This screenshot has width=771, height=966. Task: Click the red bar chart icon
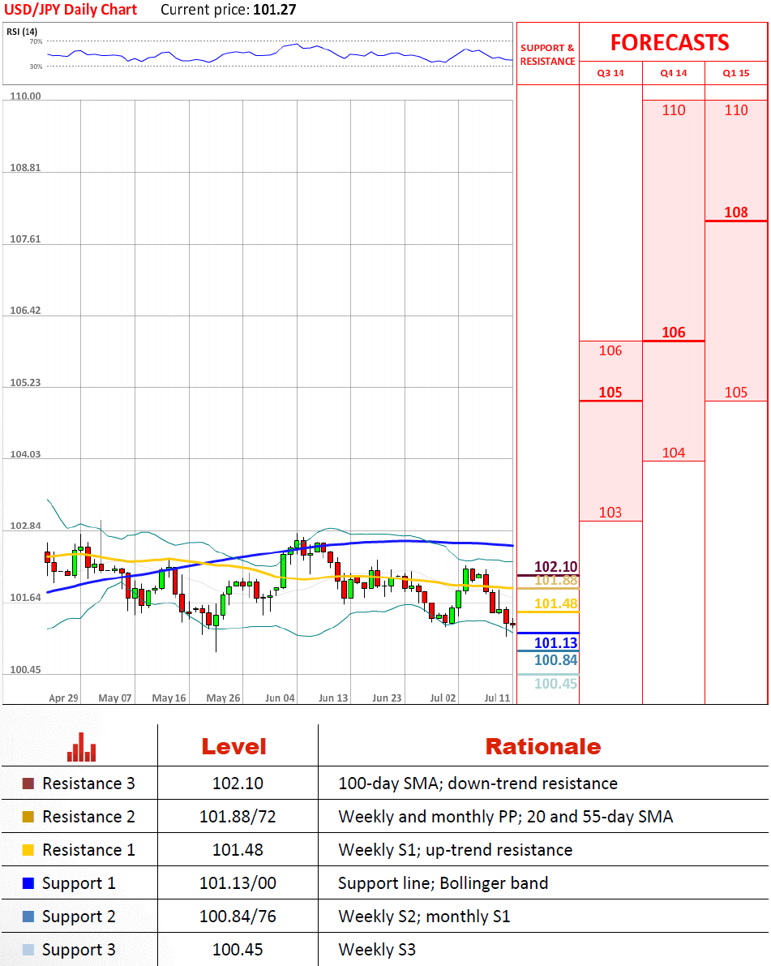[x=81, y=747]
